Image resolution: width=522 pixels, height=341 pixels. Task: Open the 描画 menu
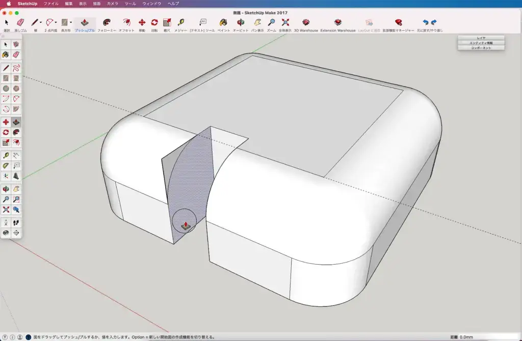pos(96,4)
